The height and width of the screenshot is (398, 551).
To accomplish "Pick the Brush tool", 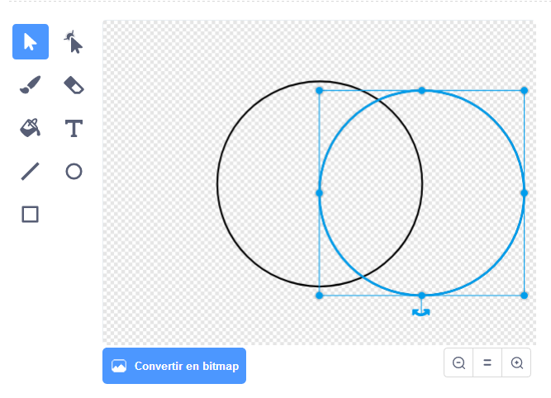I will coord(31,85).
